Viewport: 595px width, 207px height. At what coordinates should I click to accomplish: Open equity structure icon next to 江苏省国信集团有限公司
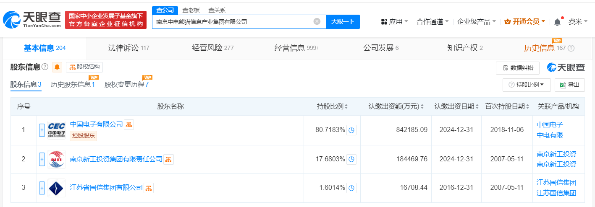[149, 188]
